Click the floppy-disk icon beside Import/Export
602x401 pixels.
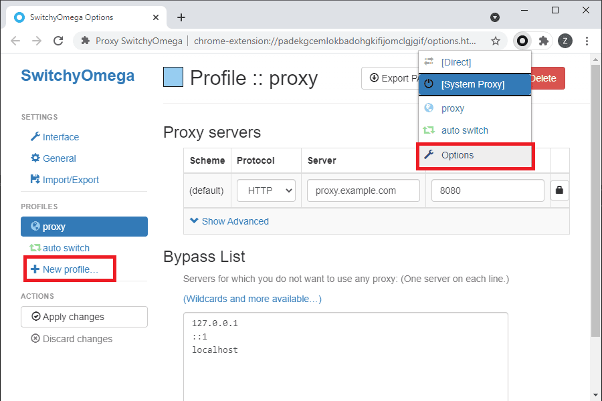pyautogui.click(x=35, y=179)
